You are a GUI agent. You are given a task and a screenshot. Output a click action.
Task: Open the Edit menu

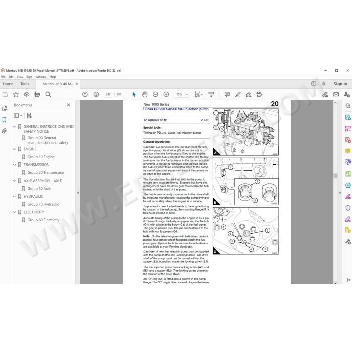[11, 77]
